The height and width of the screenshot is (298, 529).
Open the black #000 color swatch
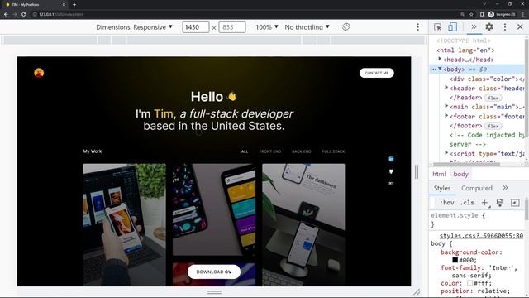(x=455, y=260)
